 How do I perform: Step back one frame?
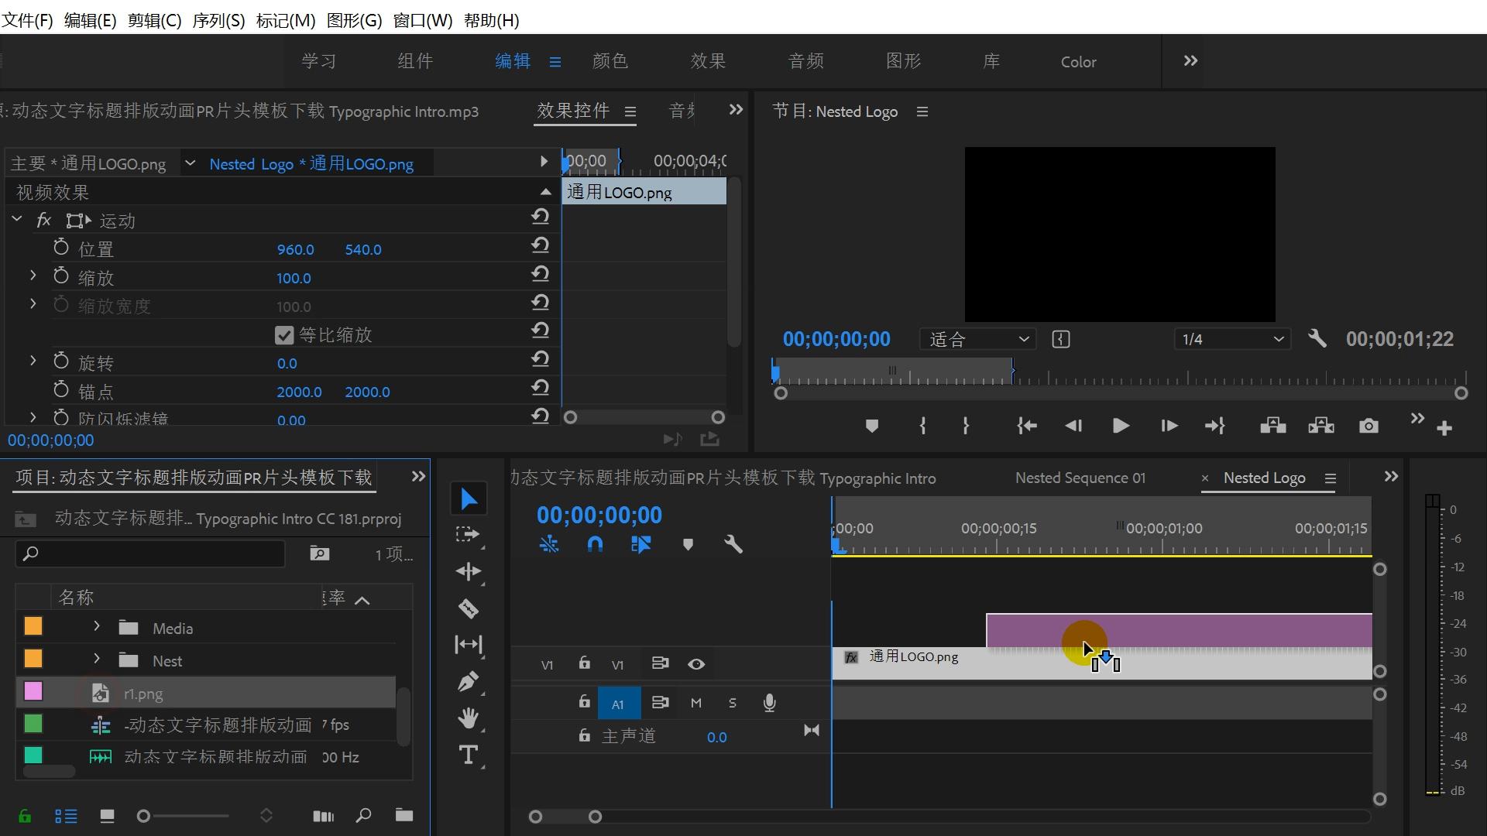click(1073, 426)
